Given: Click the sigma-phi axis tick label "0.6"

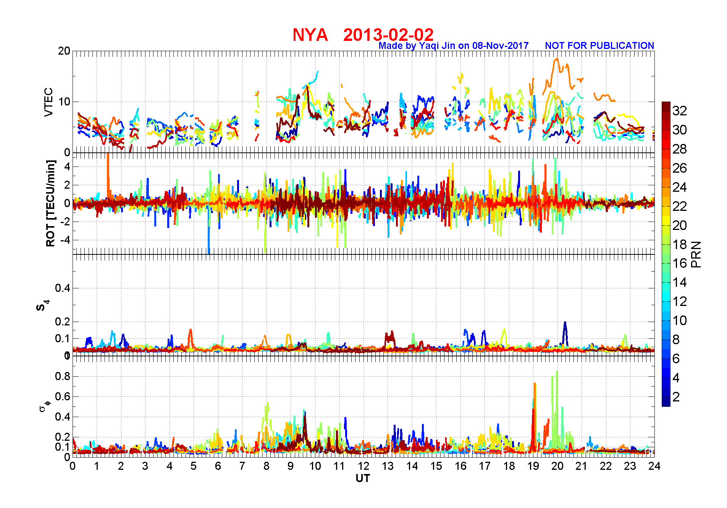Looking at the screenshot, I should (x=63, y=396).
